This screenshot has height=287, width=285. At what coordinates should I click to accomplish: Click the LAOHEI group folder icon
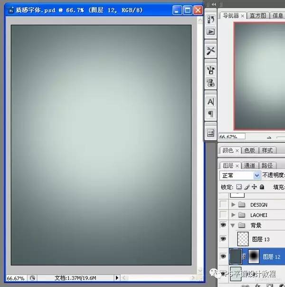pyautogui.click(x=242, y=215)
